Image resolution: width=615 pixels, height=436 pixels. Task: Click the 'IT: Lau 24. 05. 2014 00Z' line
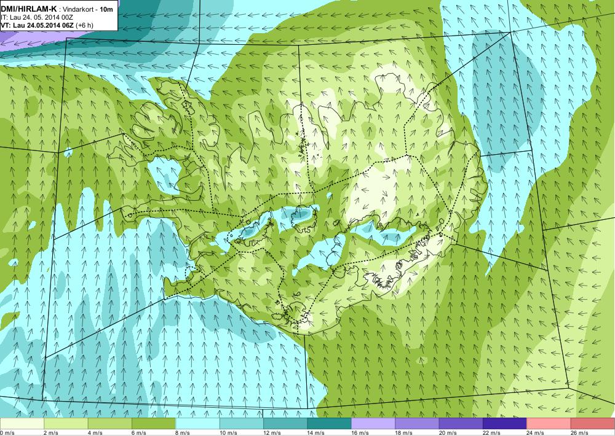point(37,17)
